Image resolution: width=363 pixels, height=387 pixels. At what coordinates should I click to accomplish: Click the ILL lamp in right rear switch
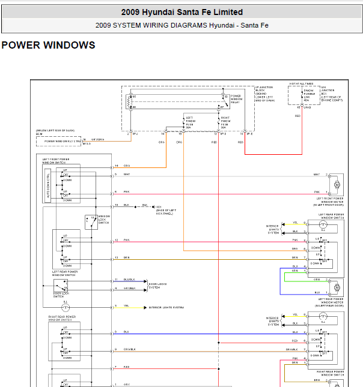323,317
